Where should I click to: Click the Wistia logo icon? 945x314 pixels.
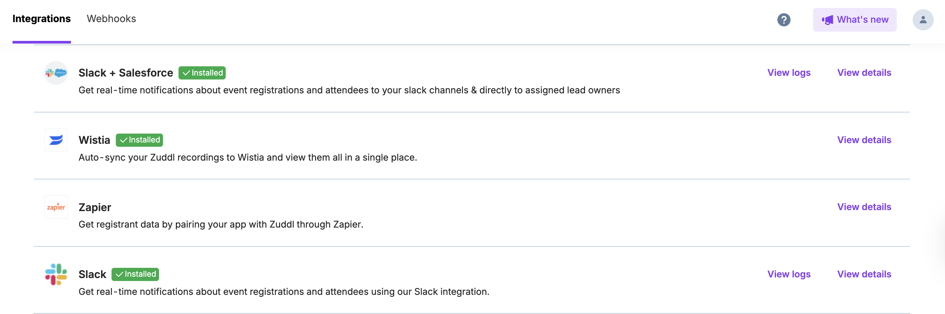click(x=56, y=140)
